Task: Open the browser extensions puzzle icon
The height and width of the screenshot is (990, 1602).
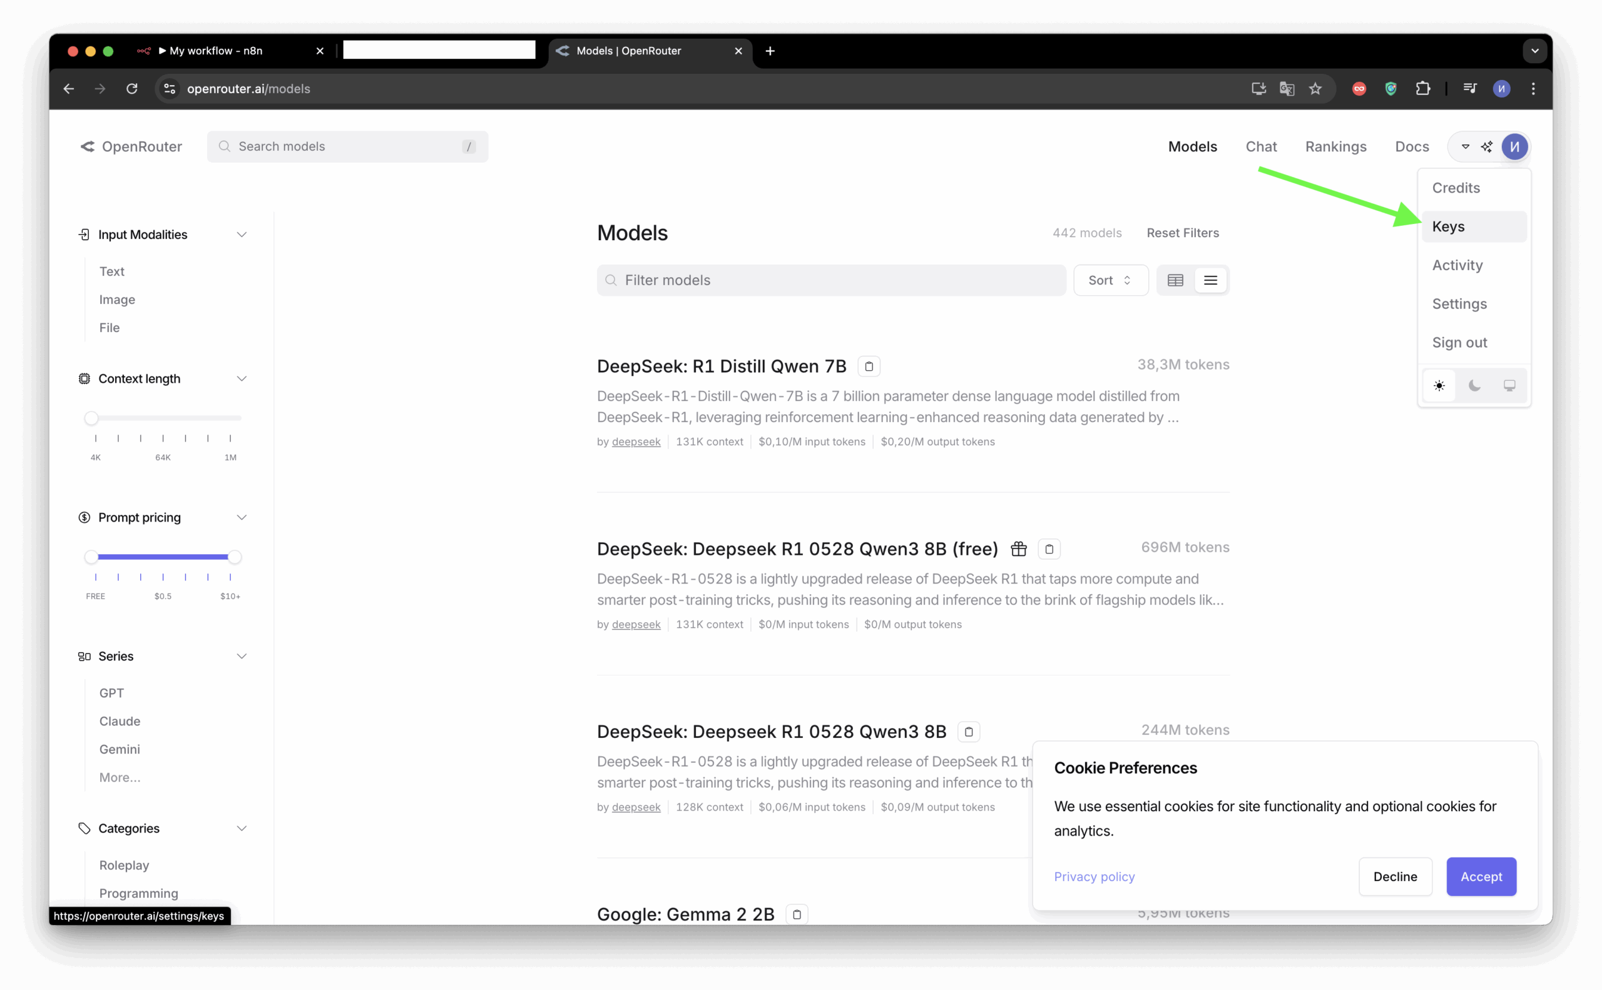Action: click(x=1422, y=88)
